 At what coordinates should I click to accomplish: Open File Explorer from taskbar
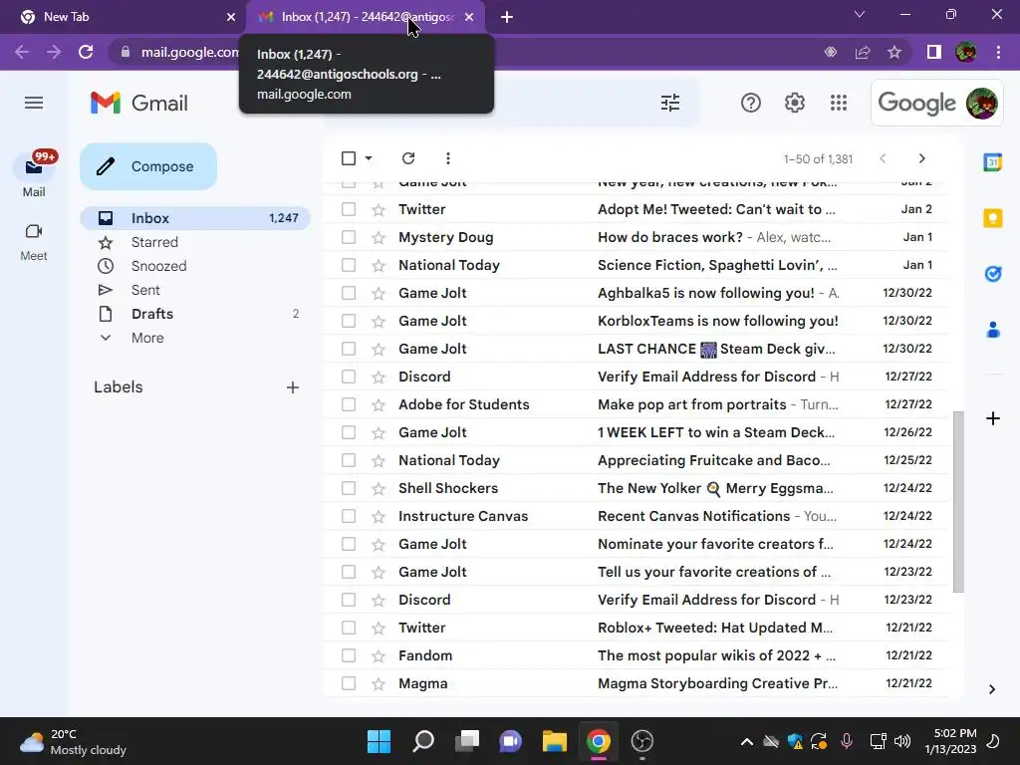pyautogui.click(x=555, y=741)
